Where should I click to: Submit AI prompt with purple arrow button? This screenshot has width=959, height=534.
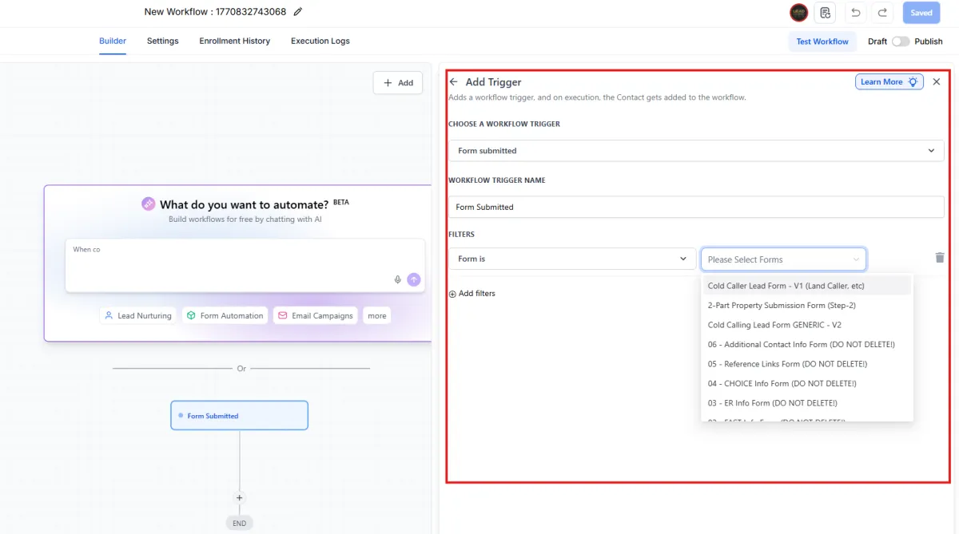413,279
